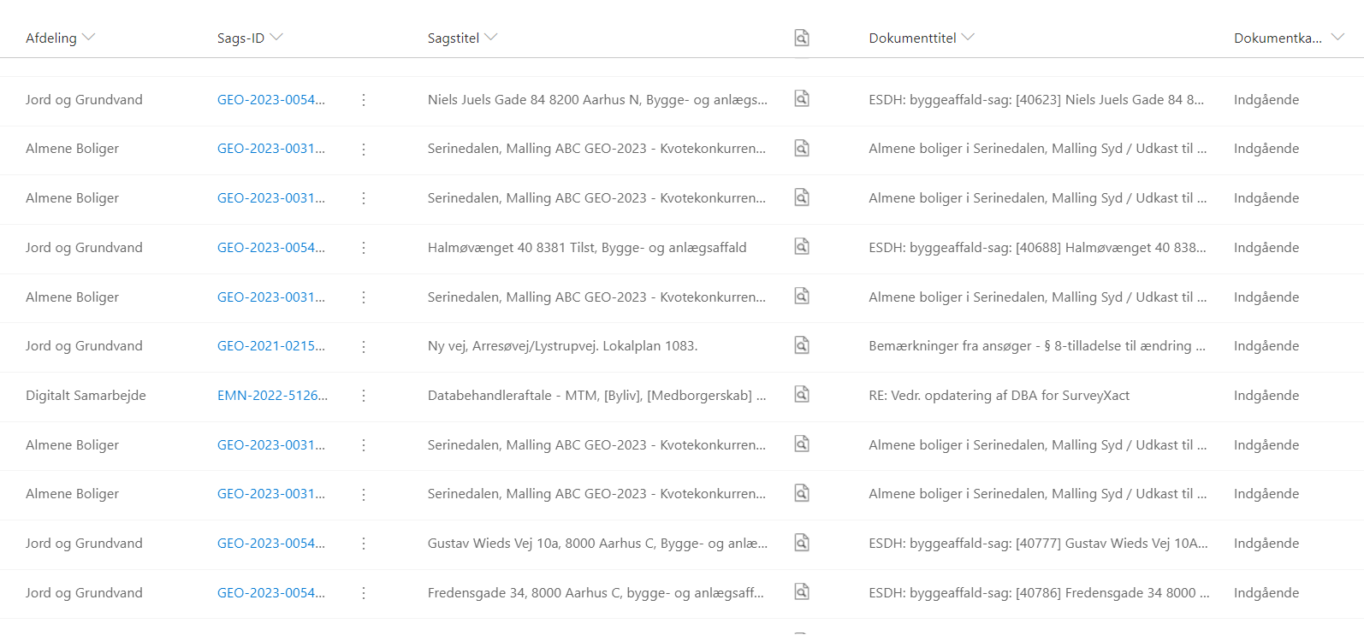Click Indgående in the Databehandleraftale row

point(1266,396)
